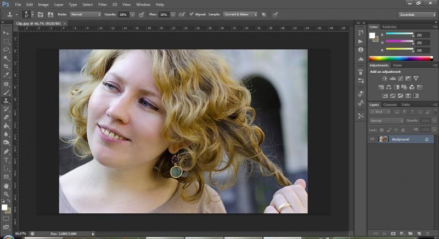Add a Brightness/Contrast adjustment

[385, 79]
